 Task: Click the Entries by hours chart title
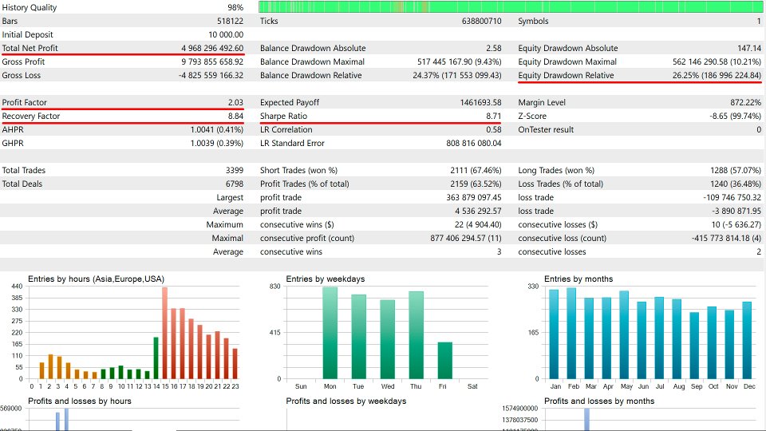97,279
